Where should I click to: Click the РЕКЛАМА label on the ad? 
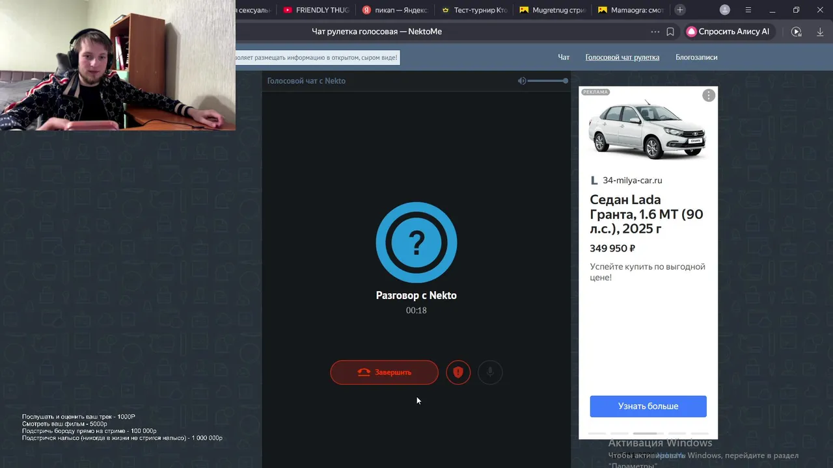point(595,92)
